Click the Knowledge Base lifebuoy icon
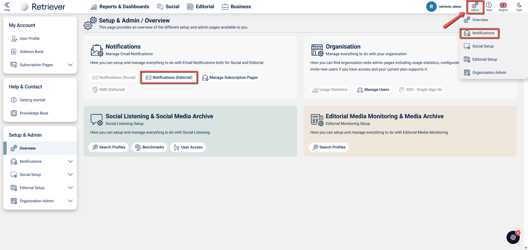528x250 pixels. tap(14, 113)
